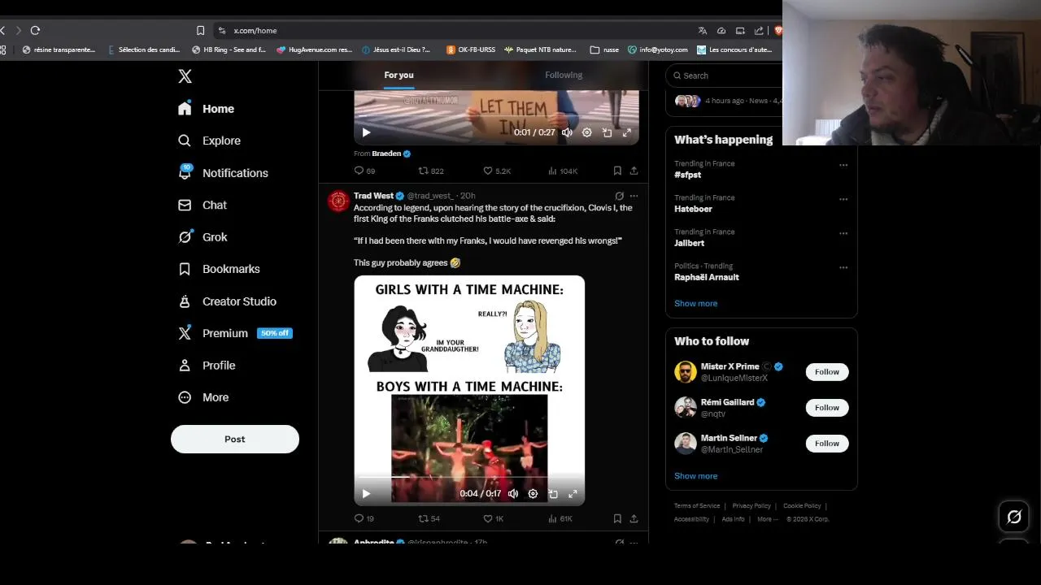Bookmark the Trad West post
Image resolution: width=1041 pixels, height=585 pixels.
617,518
